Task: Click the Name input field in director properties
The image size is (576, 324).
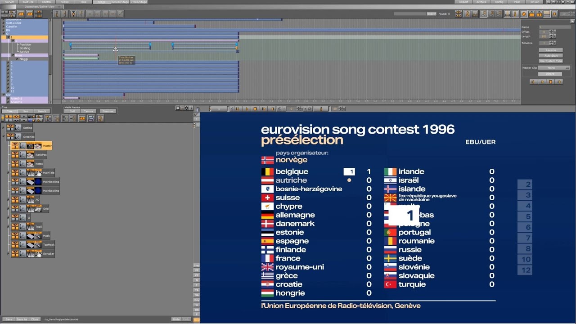Action: (554, 27)
